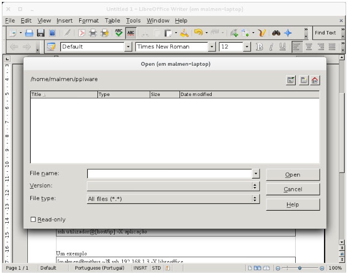Expand the Times New Roman font dropdown
348x274 pixels.
point(212,47)
